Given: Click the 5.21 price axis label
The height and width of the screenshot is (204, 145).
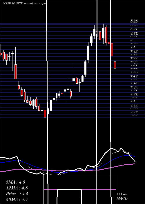Looking at the screenshot, I should [x=134, y=29].
